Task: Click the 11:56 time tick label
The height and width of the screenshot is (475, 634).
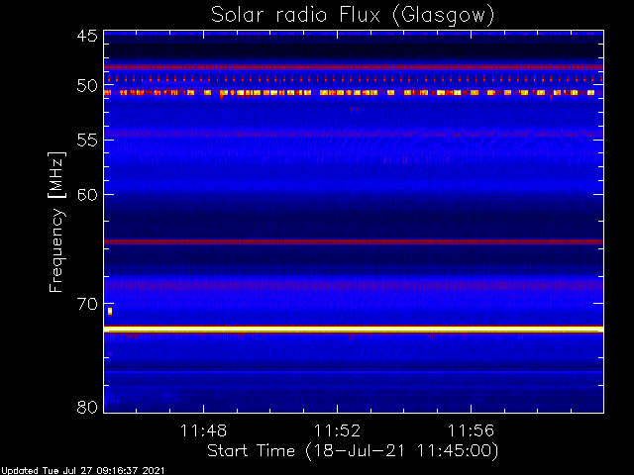Action: 471,430
